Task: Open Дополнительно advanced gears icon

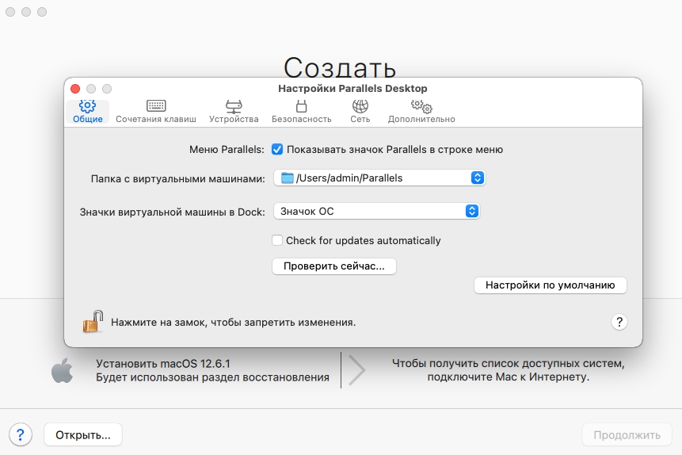Action: [421, 106]
